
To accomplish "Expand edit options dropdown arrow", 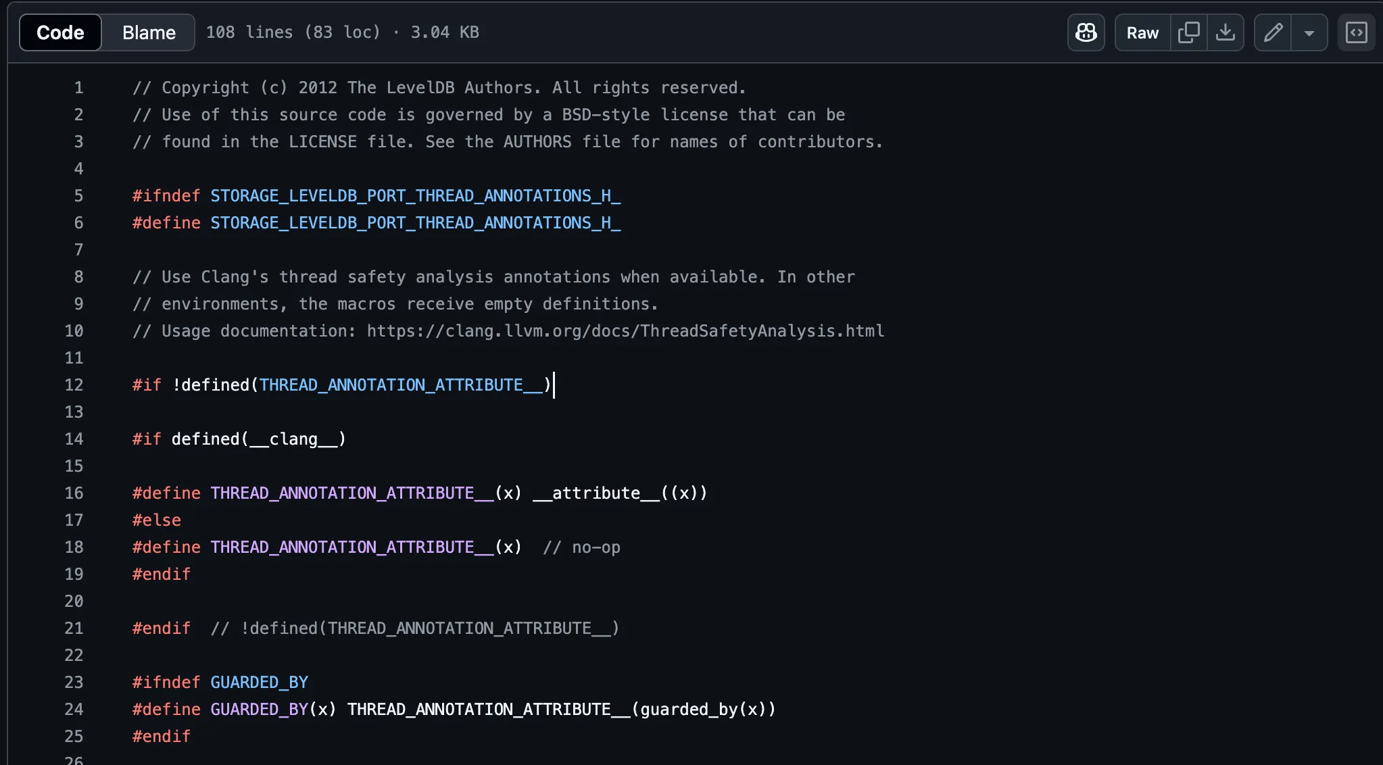I will (x=1309, y=32).
